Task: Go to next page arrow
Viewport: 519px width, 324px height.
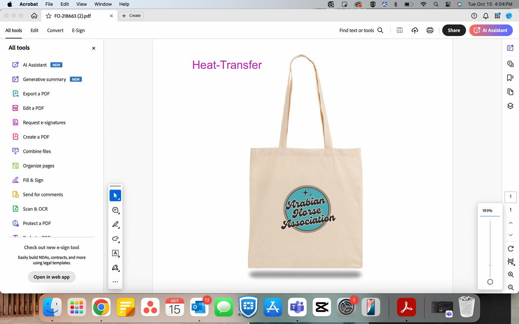Action: (511, 235)
